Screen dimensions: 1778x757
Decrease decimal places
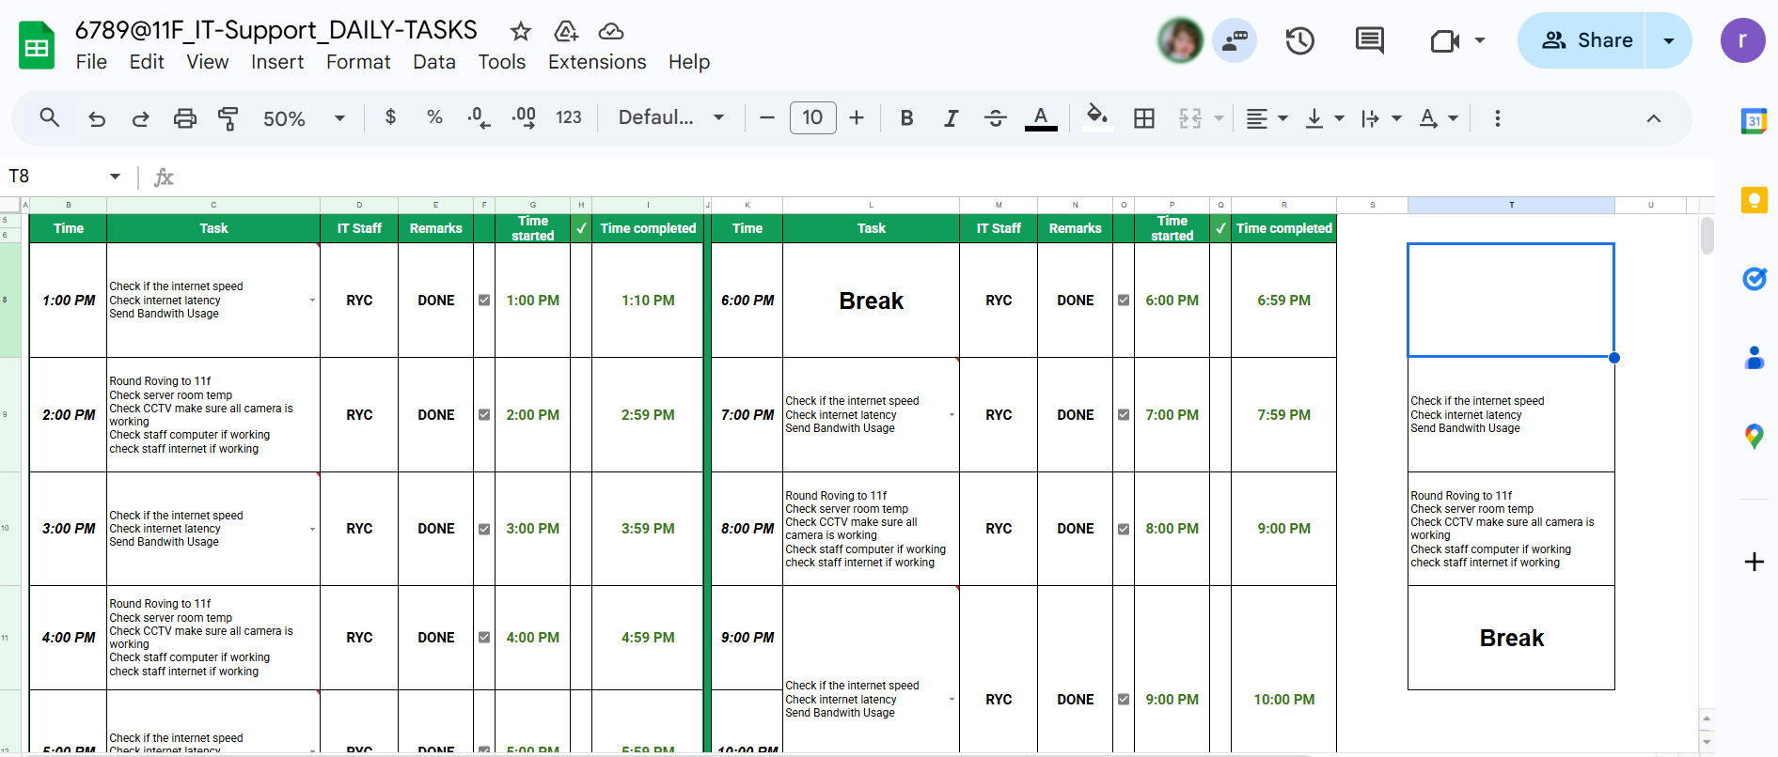pos(479,117)
